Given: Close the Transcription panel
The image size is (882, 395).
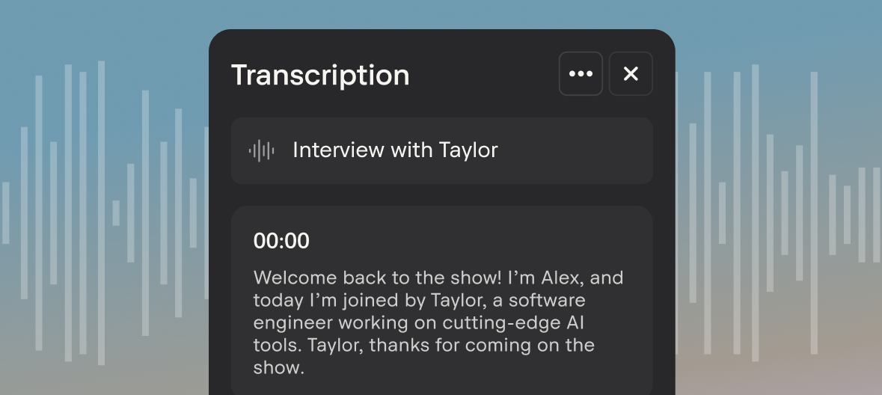Looking at the screenshot, I should 631,73.
